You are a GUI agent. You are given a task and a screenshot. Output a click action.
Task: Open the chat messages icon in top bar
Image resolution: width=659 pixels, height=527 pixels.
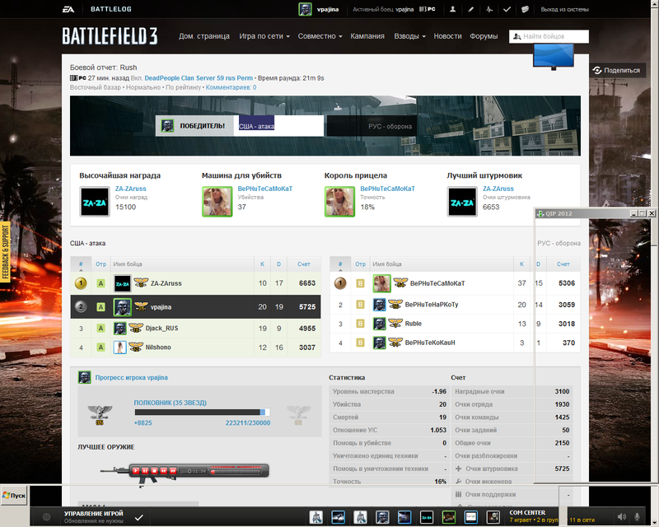(526, 9)
